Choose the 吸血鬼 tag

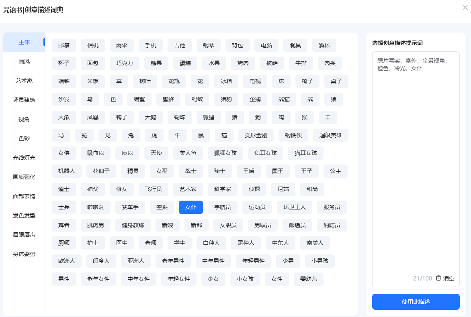[96, 153]
